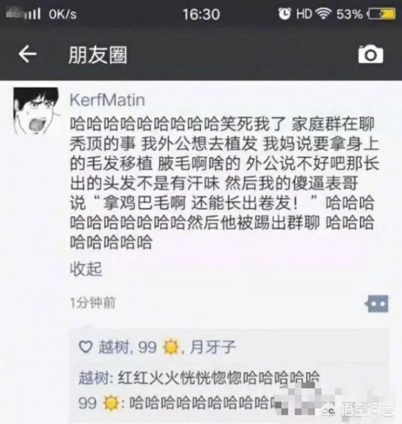The height and width of the screenshot is (424, 402).
Task: Tap the post text about 家庭群
Action: [224, 183]
